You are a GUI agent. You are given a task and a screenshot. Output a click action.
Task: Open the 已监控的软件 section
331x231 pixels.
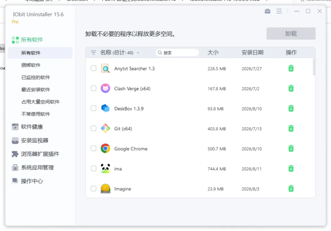point(36,77)
